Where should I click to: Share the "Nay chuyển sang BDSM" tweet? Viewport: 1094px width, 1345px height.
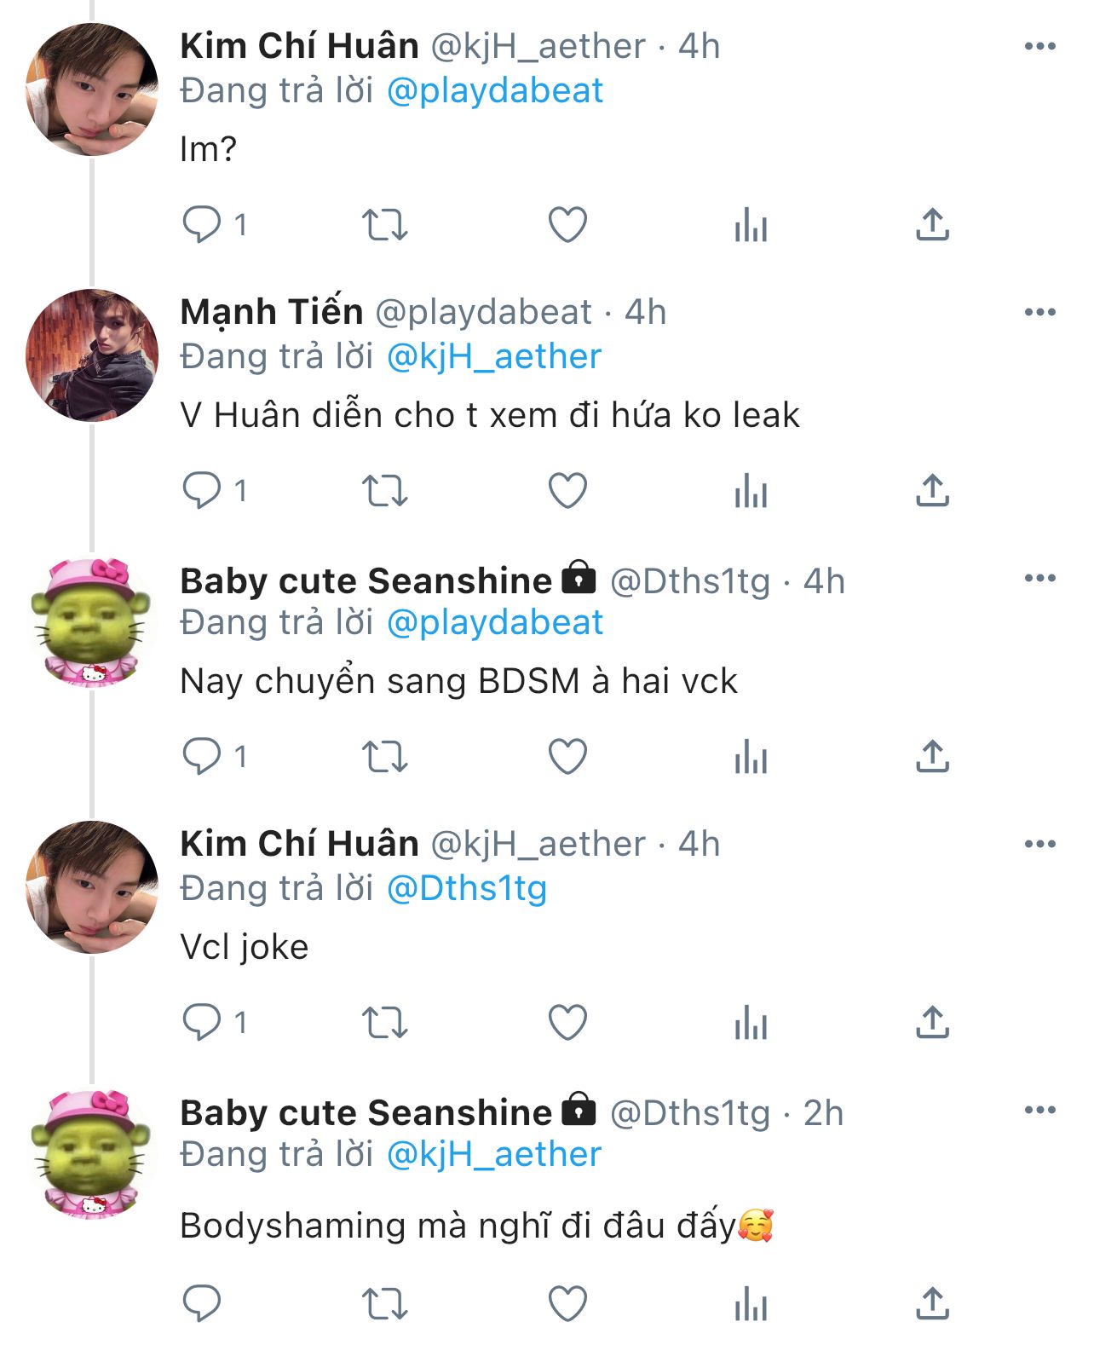(x=933, y=757)
